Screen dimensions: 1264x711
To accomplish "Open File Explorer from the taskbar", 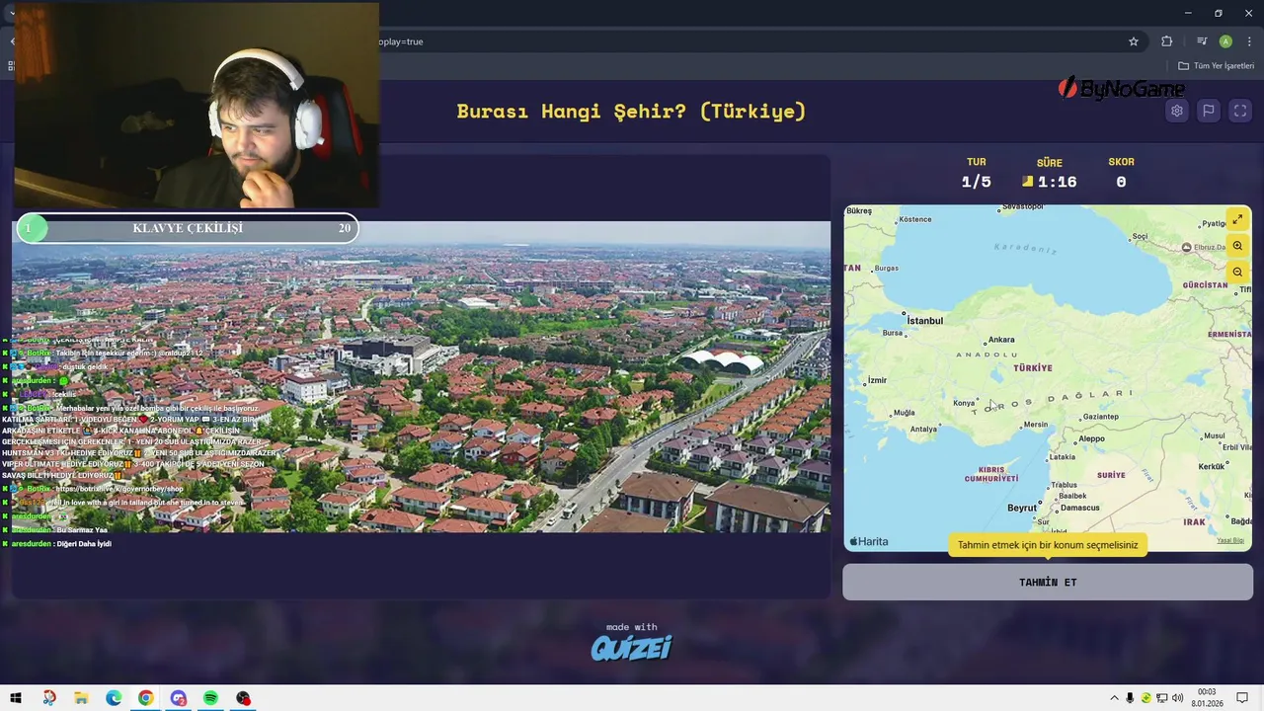I will (81, 698).
